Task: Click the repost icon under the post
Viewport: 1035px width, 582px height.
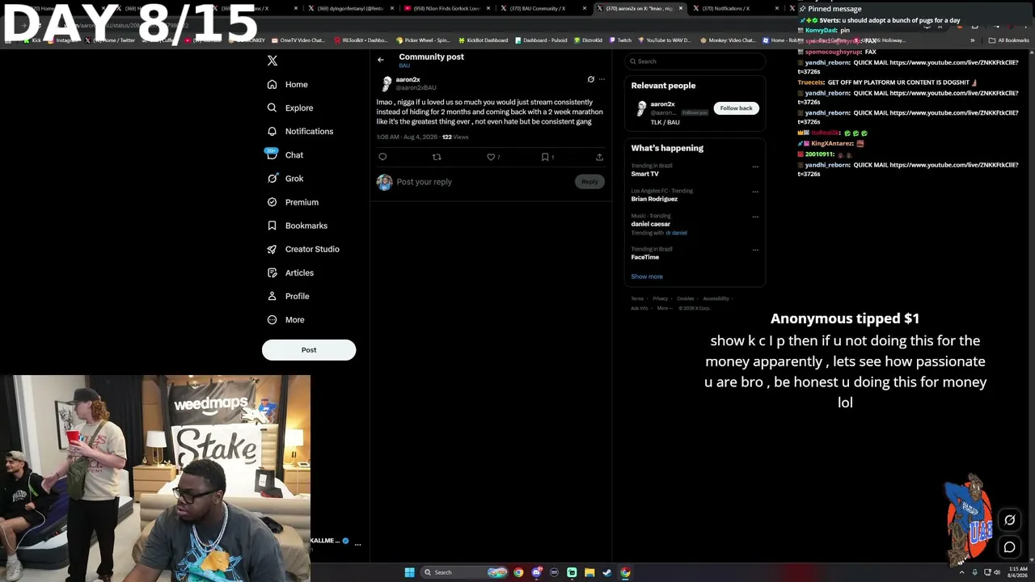Action: (x=437, y=157)
